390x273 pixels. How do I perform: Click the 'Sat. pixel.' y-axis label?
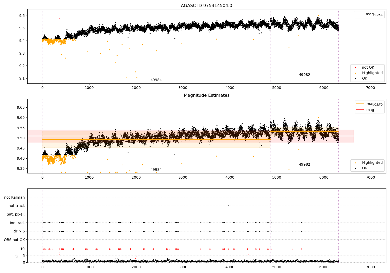pyautogui.click(x=16, y=214)
